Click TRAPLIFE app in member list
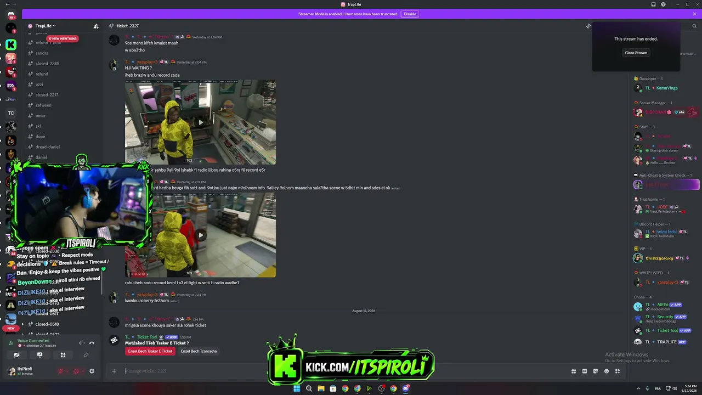 click(x=666, y=342)
